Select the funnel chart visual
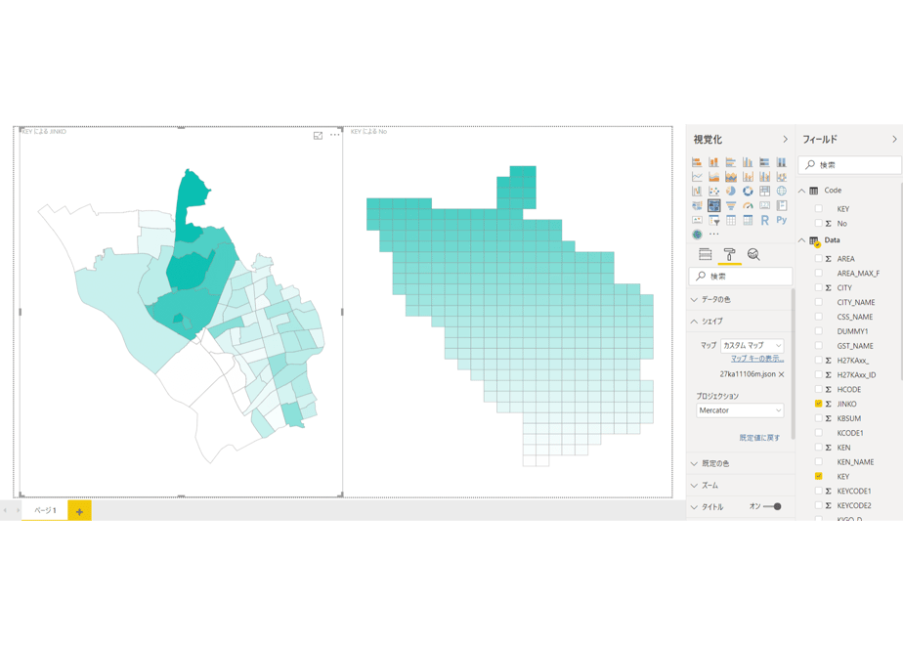 tap(731, 205)
